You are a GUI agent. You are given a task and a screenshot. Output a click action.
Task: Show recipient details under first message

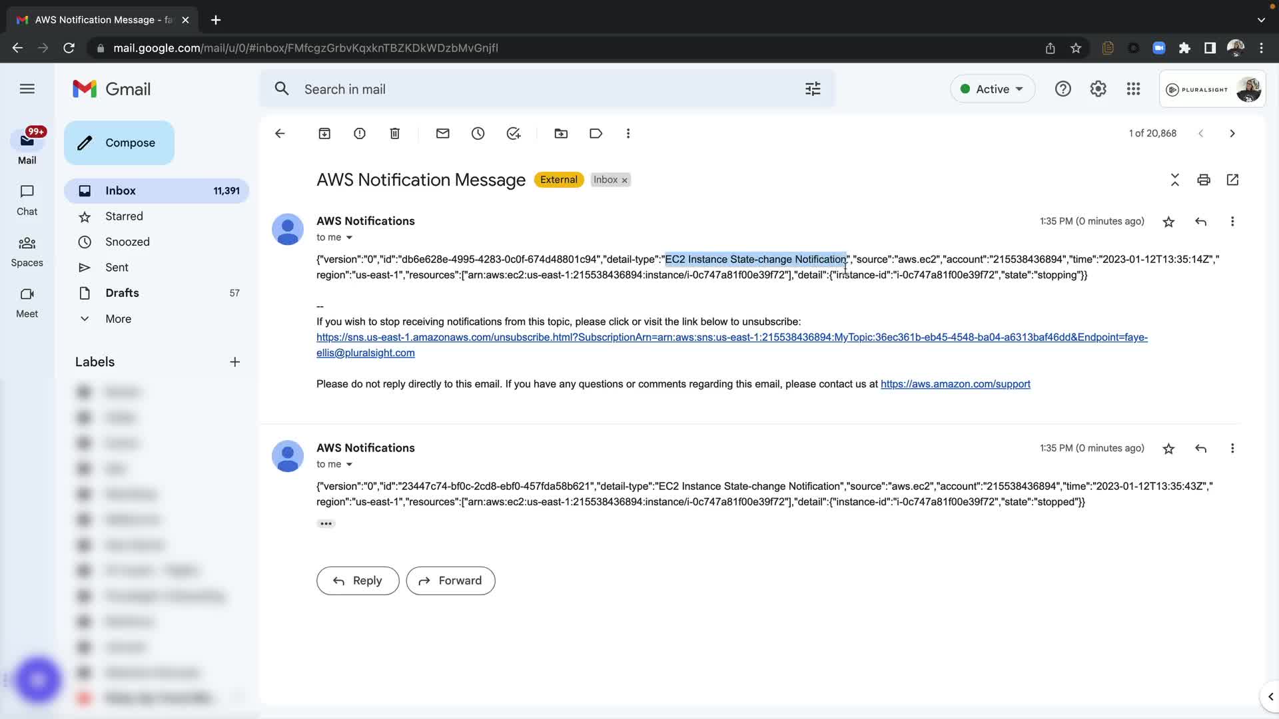click(x=349, y=238)
